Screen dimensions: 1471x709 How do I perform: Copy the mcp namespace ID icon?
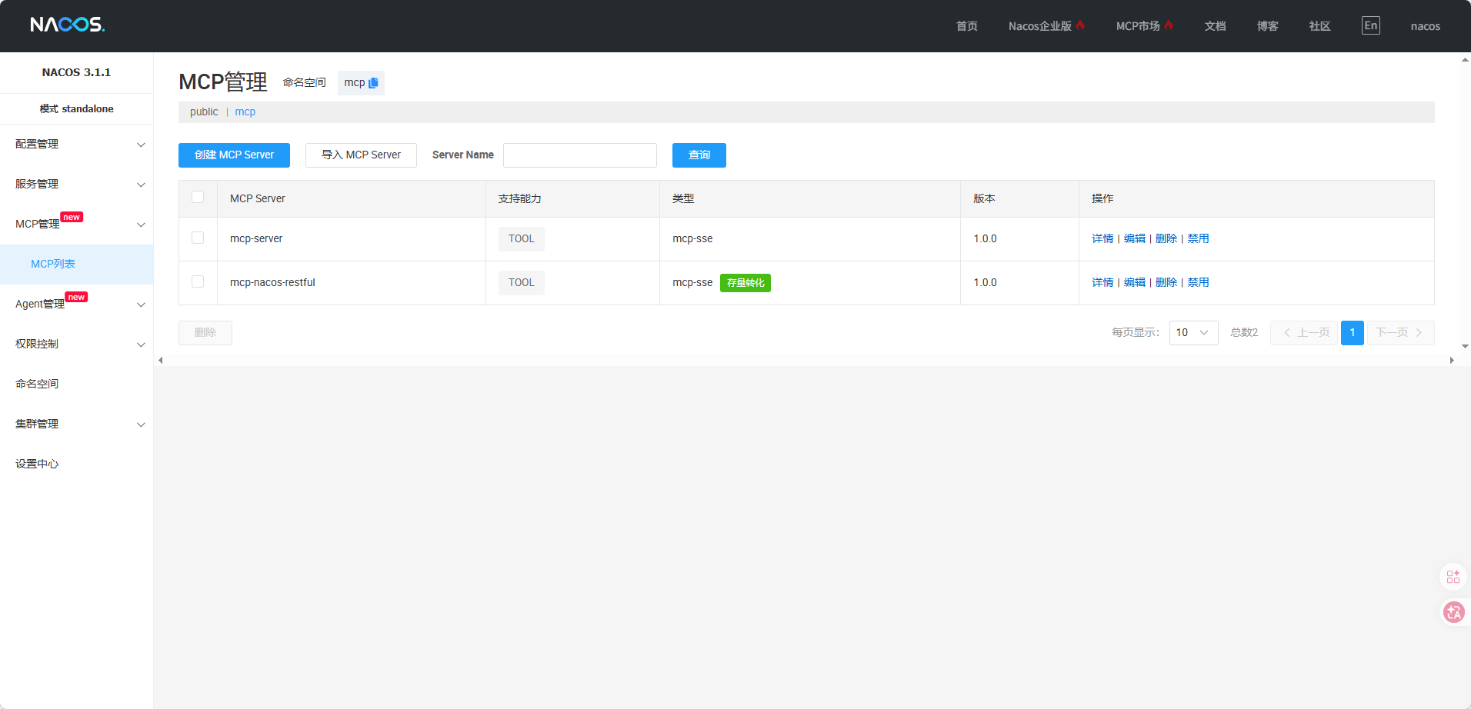(373, 83)
